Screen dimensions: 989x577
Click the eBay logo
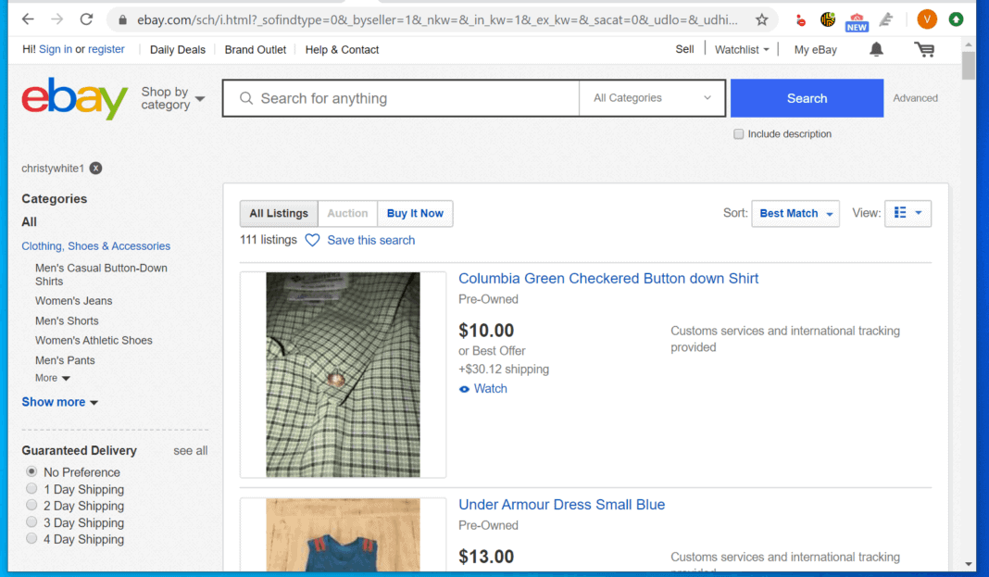(73, 98)
